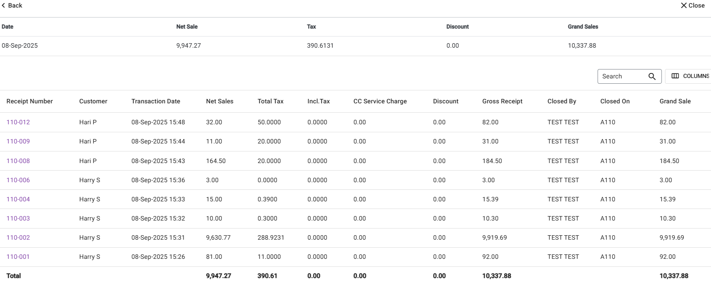Screen dimensions: 711x282
Task: View receipt 110-006 details
Action: tap(18, 180)
